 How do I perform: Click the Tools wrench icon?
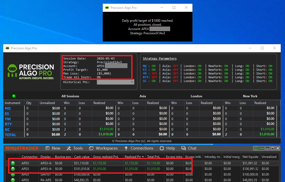[69, 148]
